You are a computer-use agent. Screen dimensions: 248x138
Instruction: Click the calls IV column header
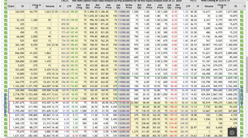click(x=60, y=6)
